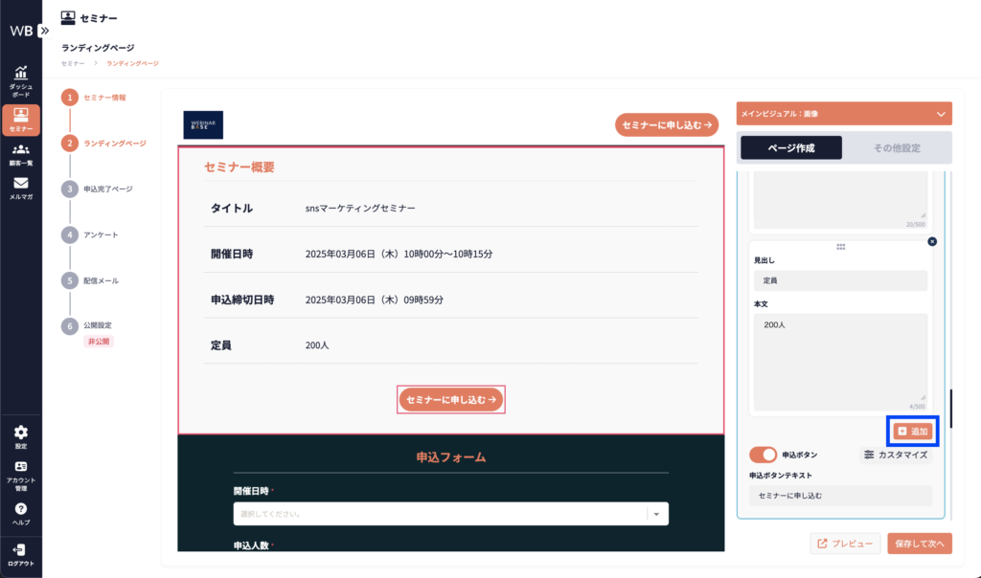Open 設定 gear icon in sidebar
The height and width of the screenshot is (578, 981).
(x=21, y=433)
